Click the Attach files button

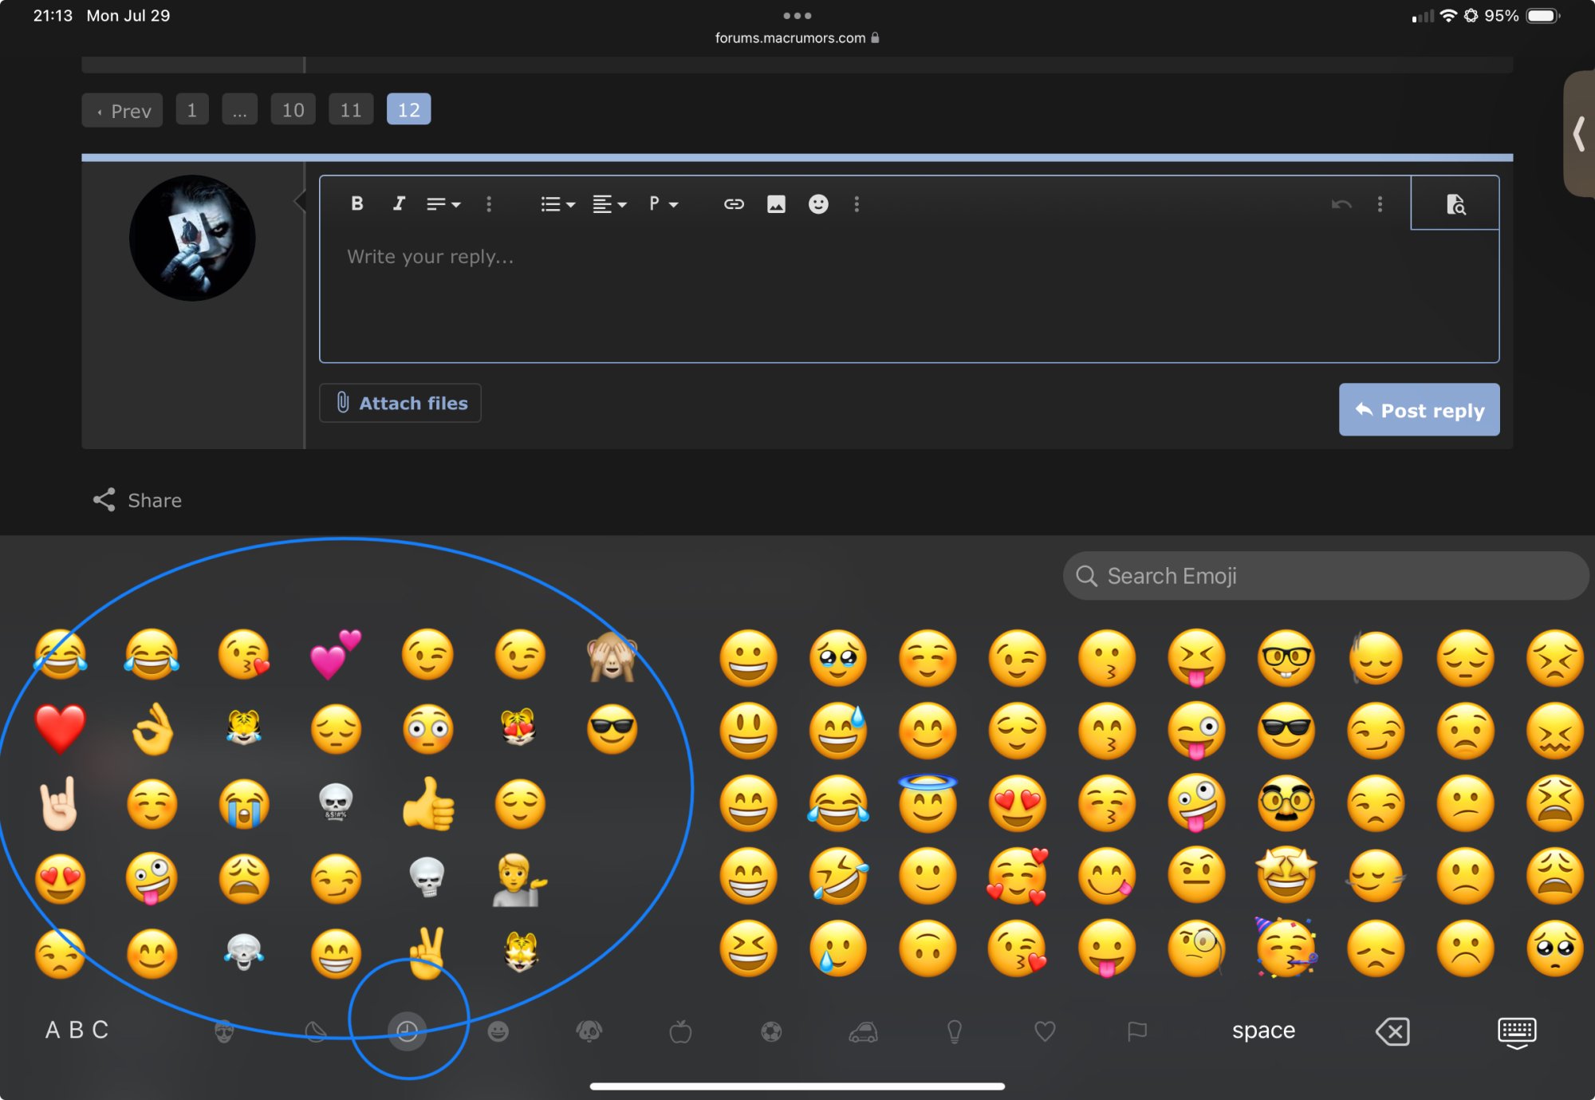[x=400, y=404]
